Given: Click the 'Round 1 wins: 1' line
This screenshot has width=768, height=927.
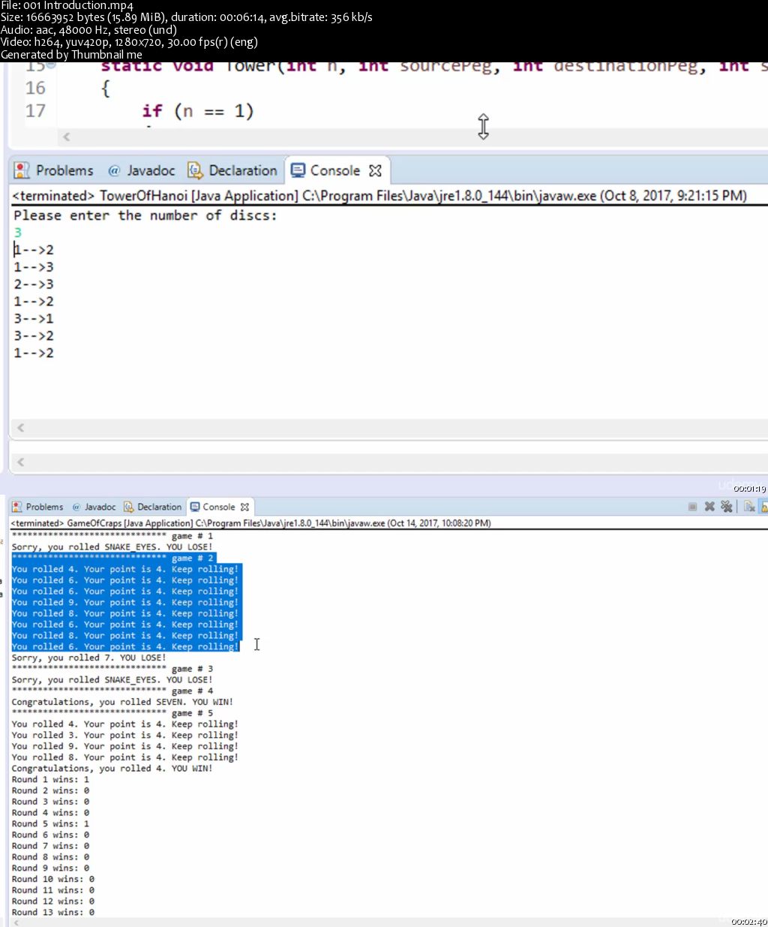Looking at the screenshot, I should coord(50,780).
